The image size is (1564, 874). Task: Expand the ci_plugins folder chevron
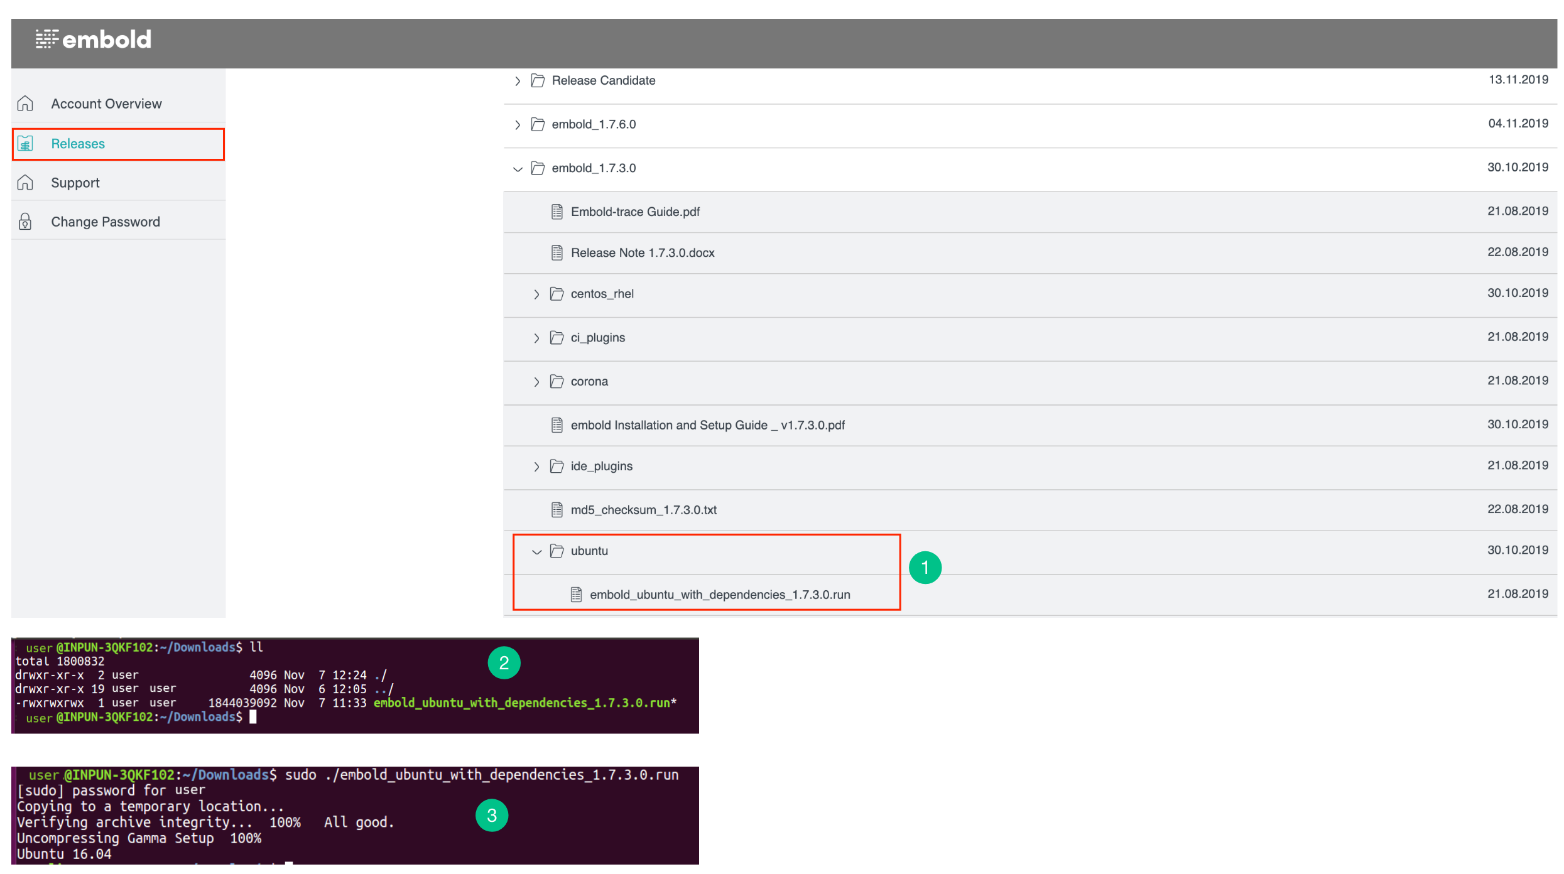click(x=536, y=338)
